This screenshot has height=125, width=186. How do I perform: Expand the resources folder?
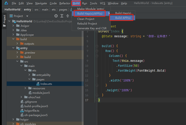coord(25,88)
